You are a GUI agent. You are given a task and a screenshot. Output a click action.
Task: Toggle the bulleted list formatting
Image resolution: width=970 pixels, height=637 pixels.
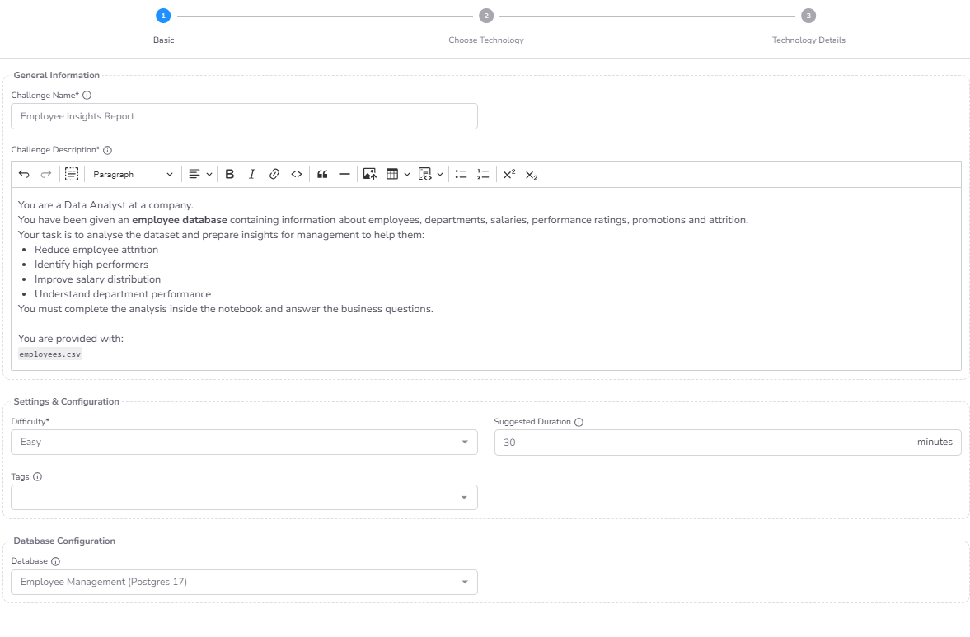tap(462, 174)
